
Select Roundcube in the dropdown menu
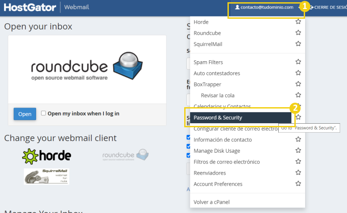click(x=207, y=33)
